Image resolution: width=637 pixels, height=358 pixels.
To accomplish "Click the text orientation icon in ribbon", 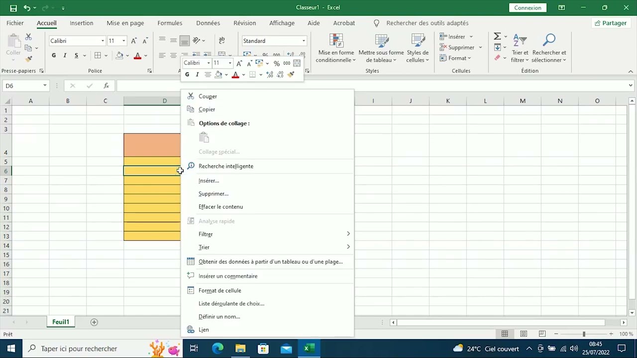I will [x=197, y=40].
